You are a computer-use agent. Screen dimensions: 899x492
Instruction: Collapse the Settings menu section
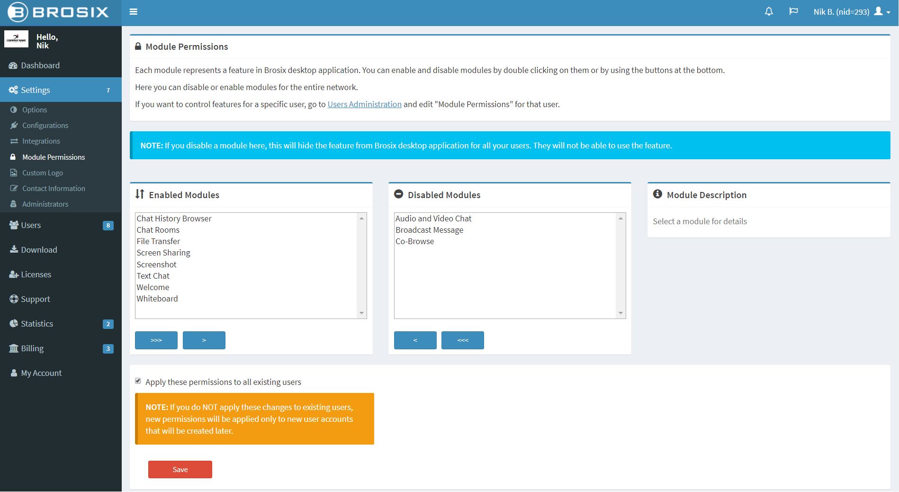click(x=36, y=90)
